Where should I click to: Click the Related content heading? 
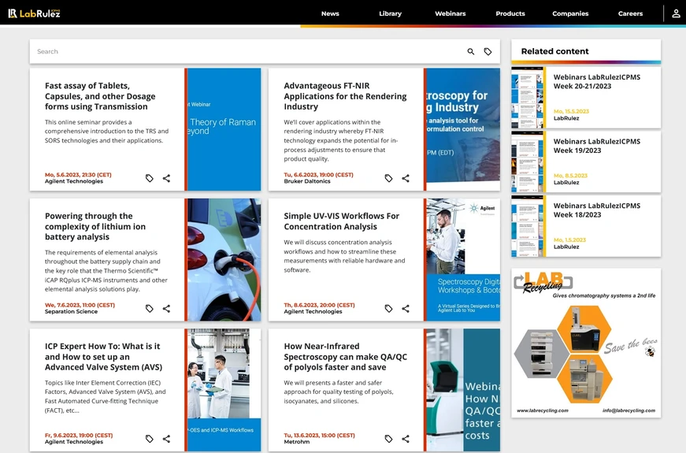[x=554, y=51]
